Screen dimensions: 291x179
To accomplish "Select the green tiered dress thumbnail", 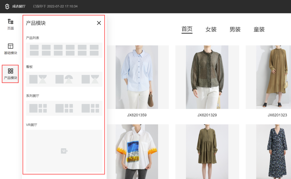I will click(207, 152).
